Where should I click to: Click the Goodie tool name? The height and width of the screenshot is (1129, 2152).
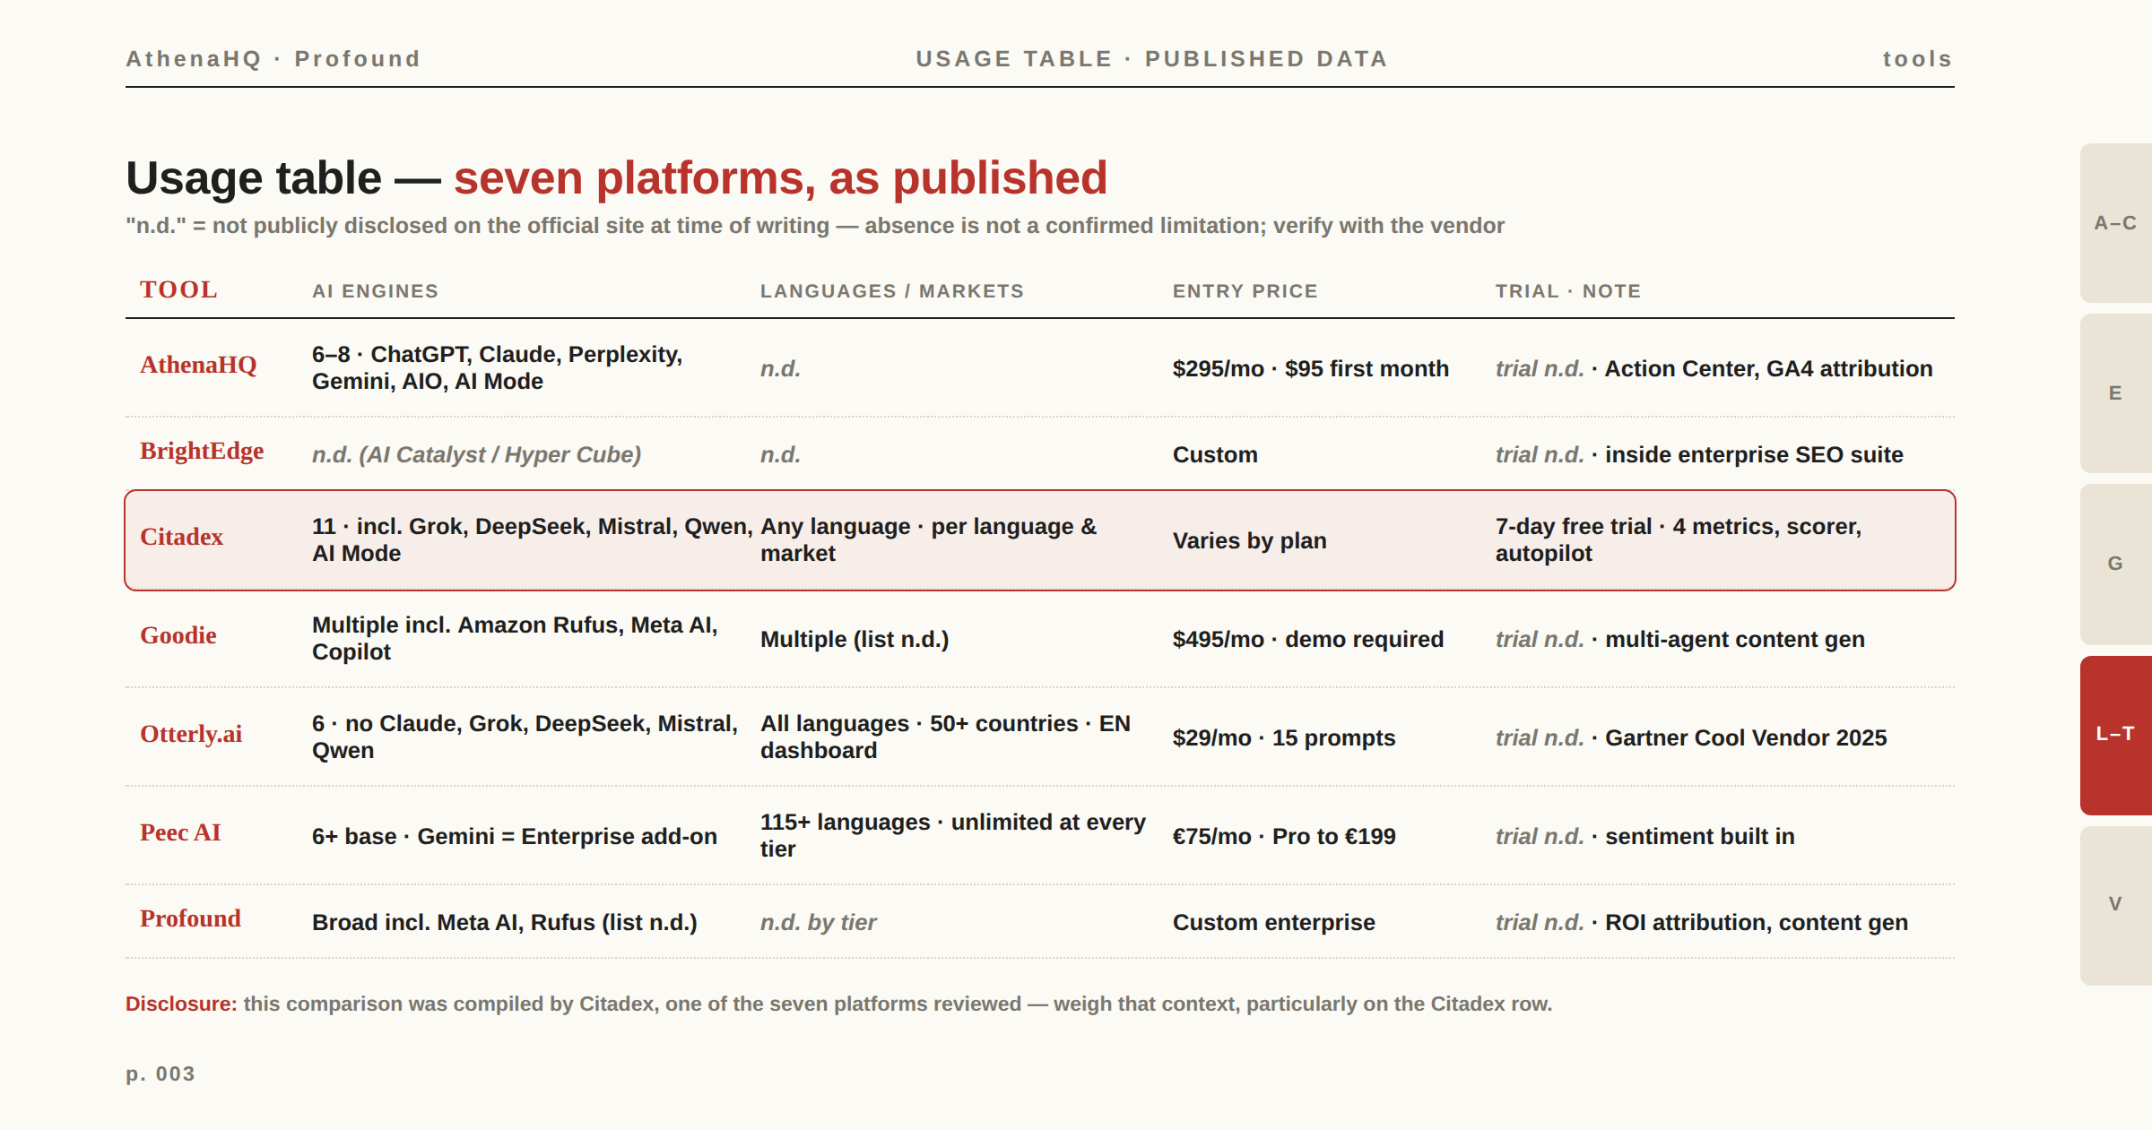(178, 636)
